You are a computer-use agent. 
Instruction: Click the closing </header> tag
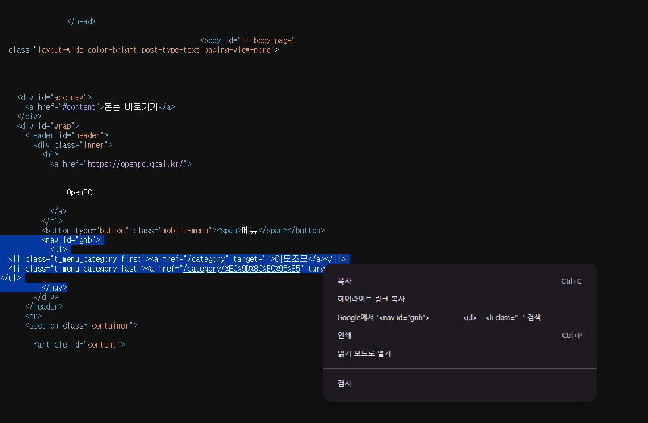[44, 307]
